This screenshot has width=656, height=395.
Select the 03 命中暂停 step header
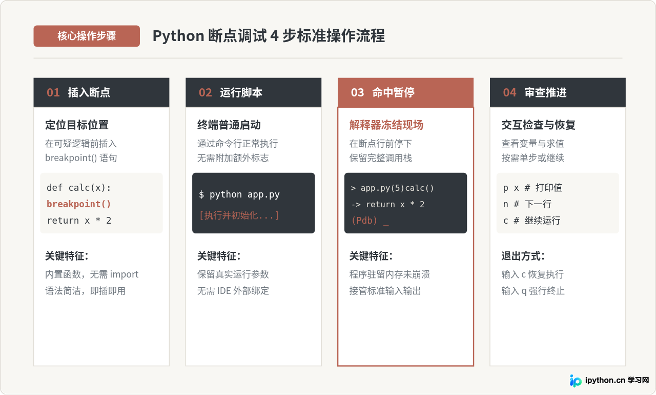(x=405, y=92)
